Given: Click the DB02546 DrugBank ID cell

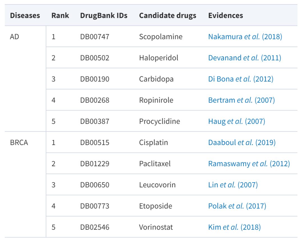Looking at the screenshot, I should (95, 227).
